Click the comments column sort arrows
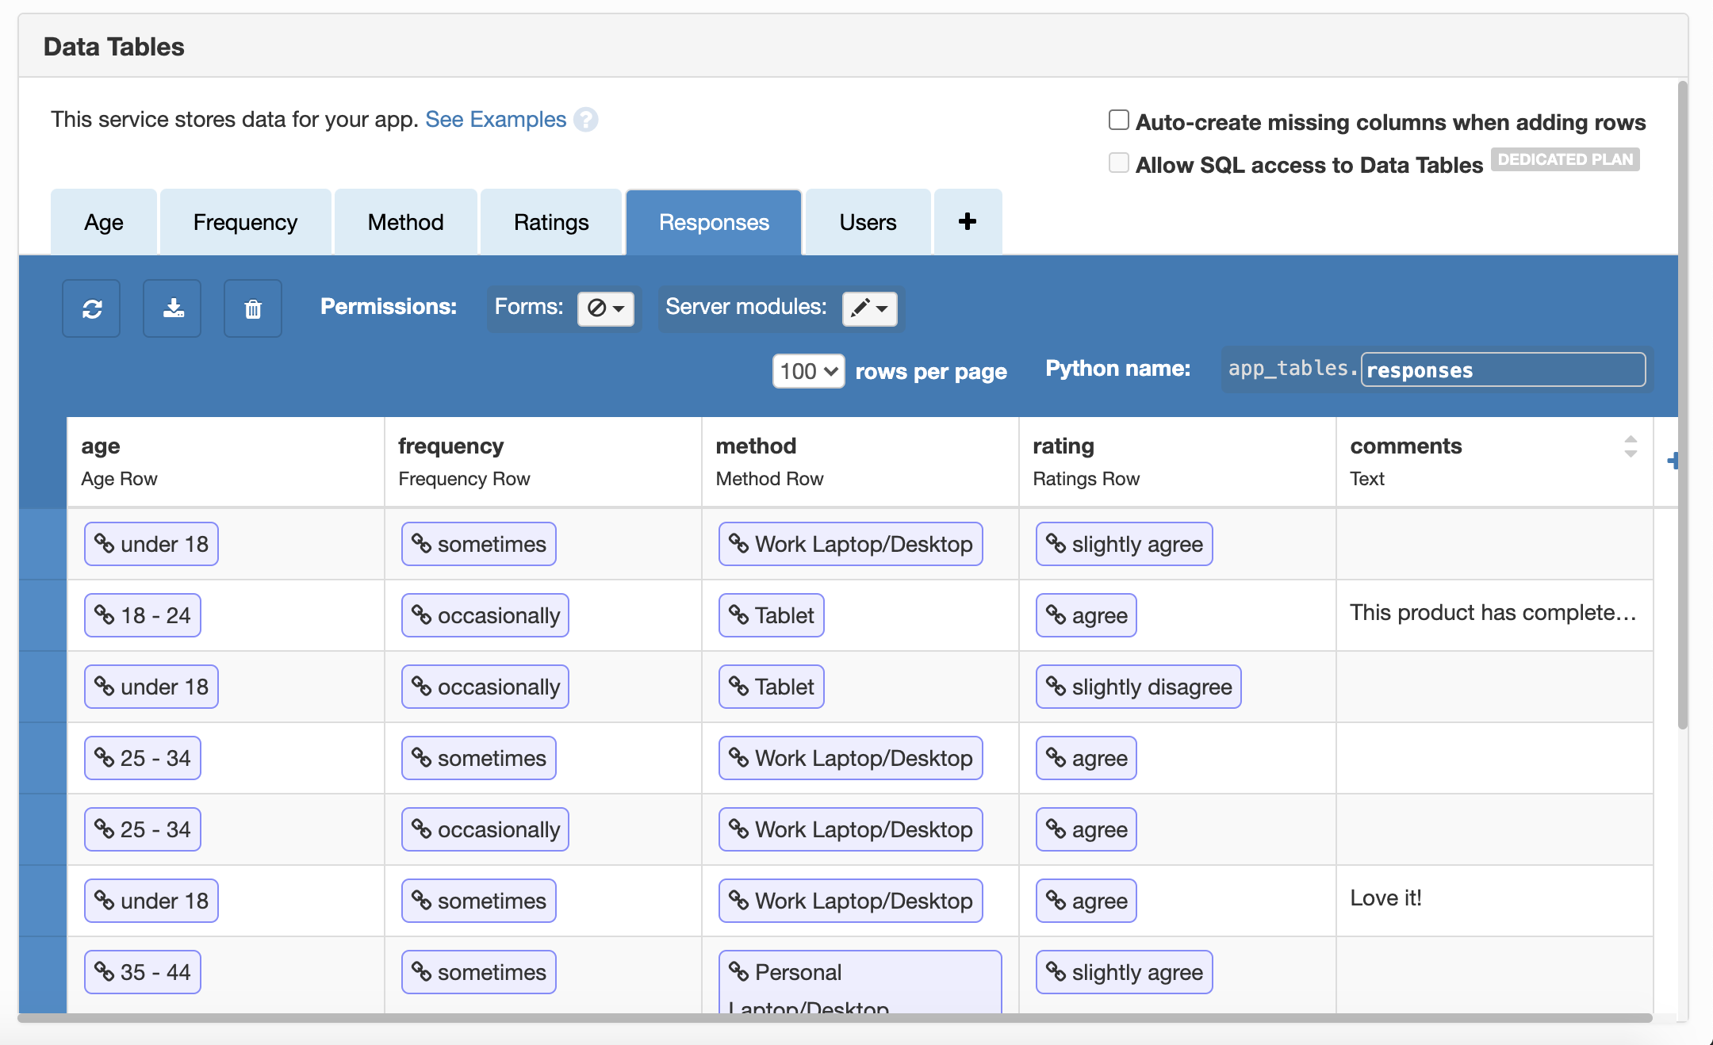The height and width of the screenshot is (1045, 1713). point(1631,446)
